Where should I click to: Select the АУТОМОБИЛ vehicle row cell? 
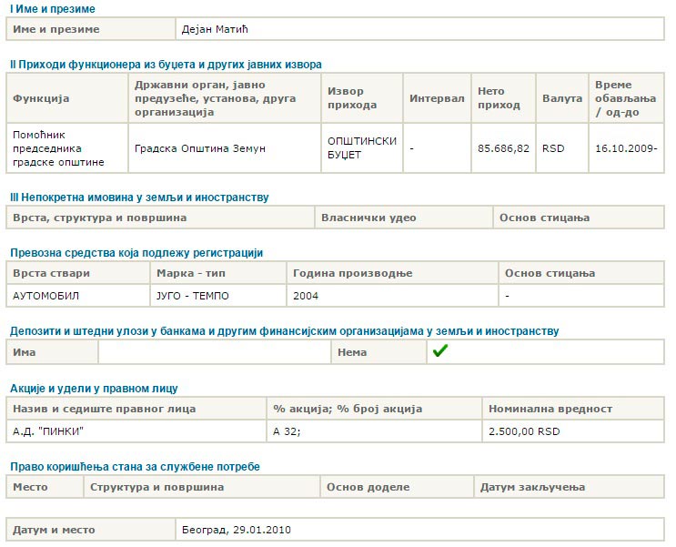point(47,296)
